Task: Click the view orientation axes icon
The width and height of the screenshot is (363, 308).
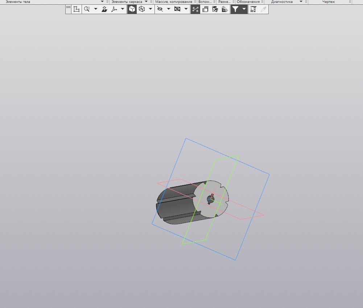Action: click(x=114, y=9)
